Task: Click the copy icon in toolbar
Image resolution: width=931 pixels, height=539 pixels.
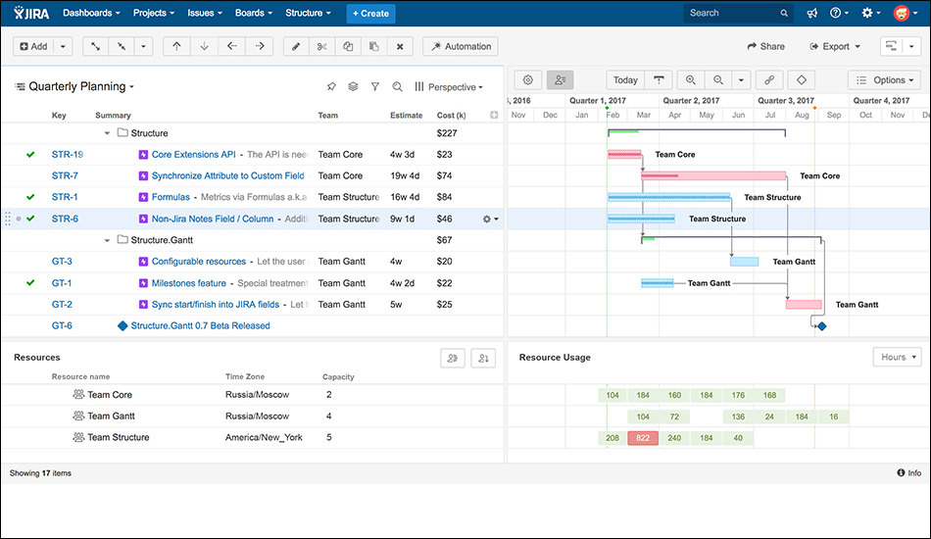Action: point(348,46)
